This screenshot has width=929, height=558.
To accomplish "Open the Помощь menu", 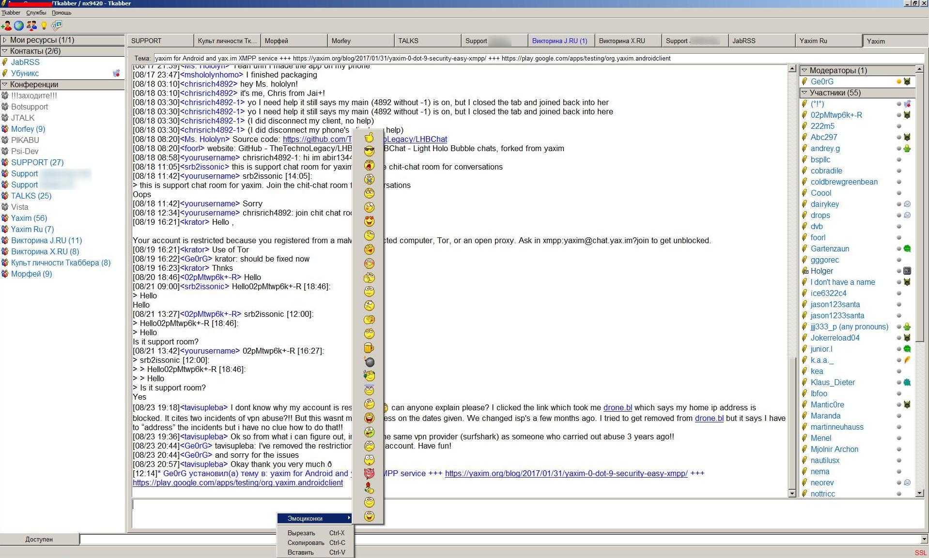I will click(62, 13).
